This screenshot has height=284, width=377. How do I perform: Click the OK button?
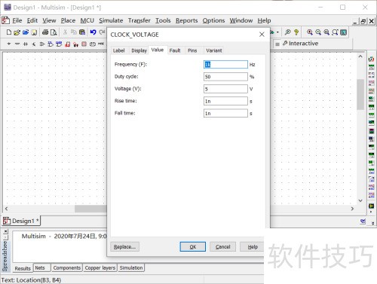(x=193, y=247)
